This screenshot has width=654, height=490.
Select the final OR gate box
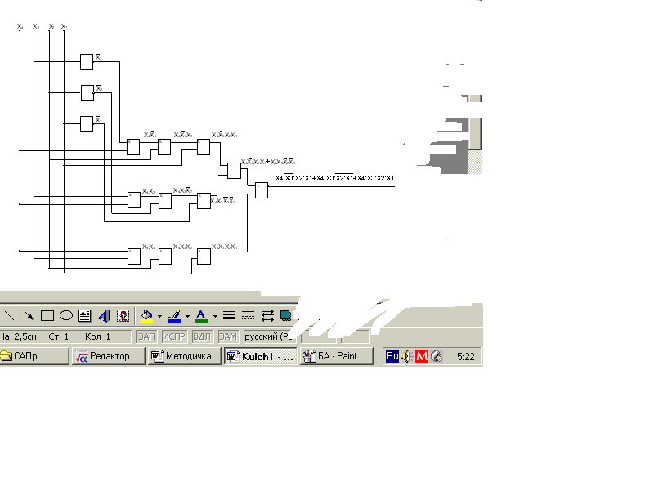pyautogui.click(x=262, y=190)
